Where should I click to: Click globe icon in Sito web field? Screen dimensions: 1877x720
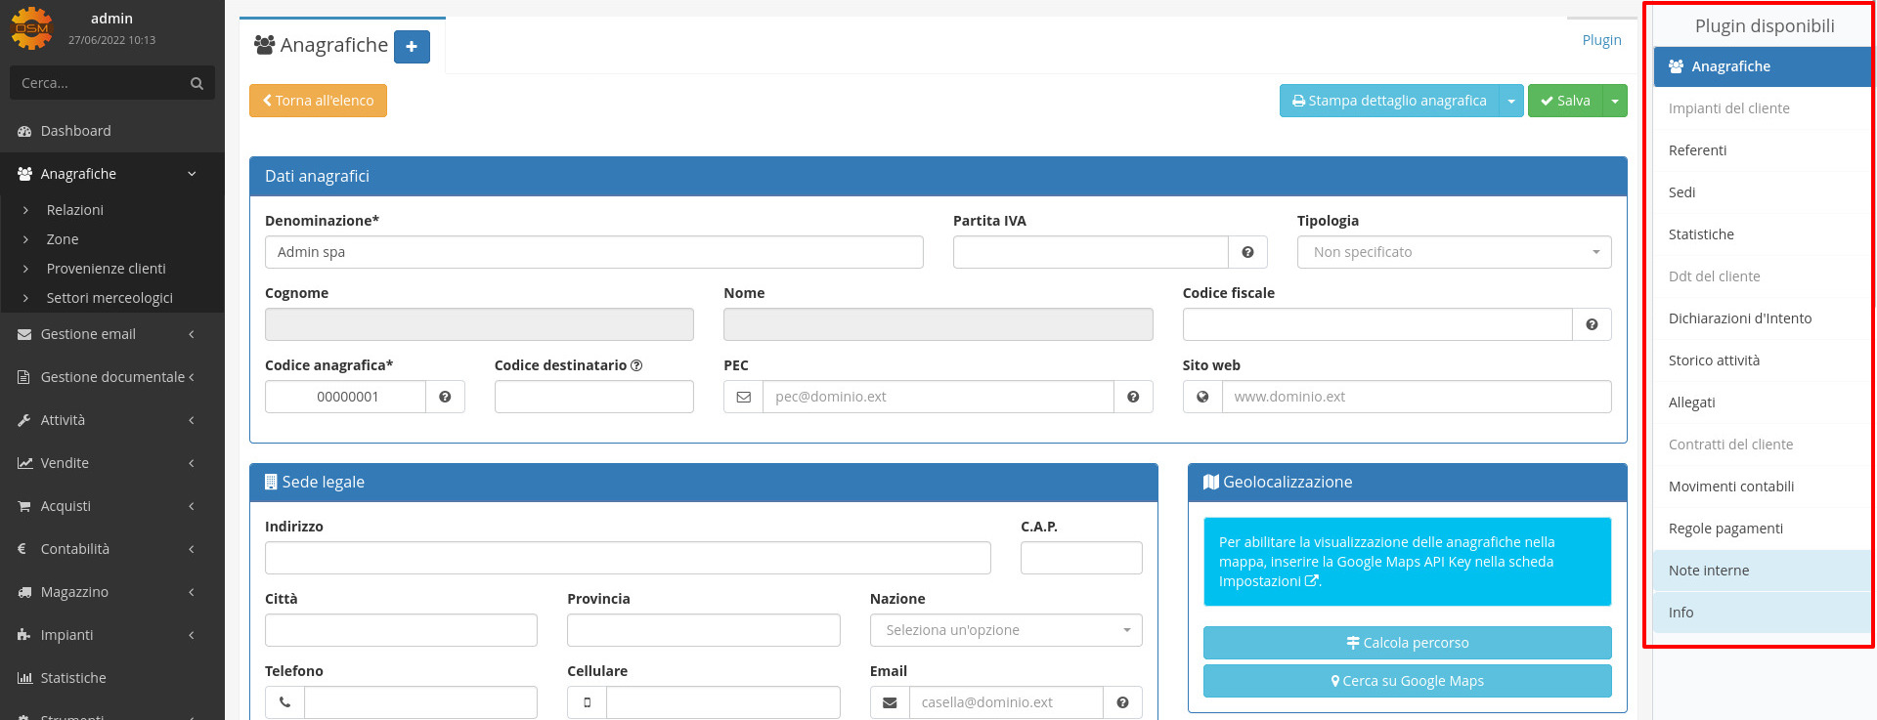point(1202,397)
